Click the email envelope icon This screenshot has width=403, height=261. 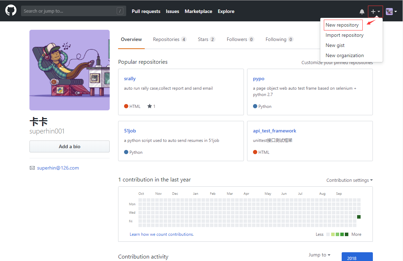pos(32,168)
